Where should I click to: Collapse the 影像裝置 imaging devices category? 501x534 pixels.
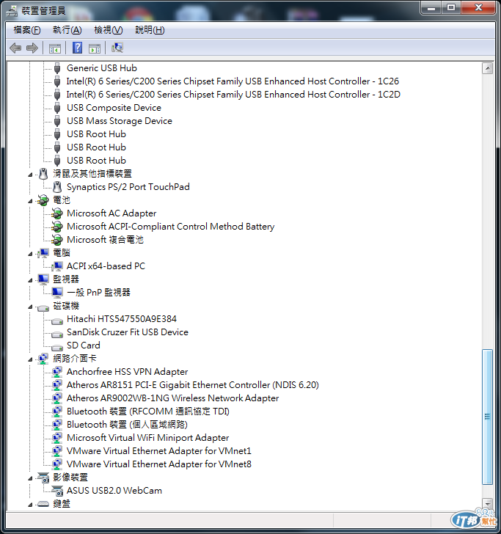click(30, 478)
